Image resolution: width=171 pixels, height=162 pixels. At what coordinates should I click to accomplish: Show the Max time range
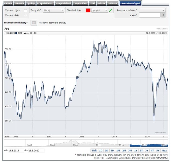(x=165, y=150)
